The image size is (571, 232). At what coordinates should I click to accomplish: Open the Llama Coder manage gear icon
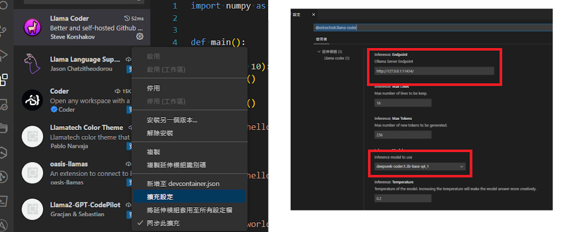pyautogui.click(x=139, y=36)
